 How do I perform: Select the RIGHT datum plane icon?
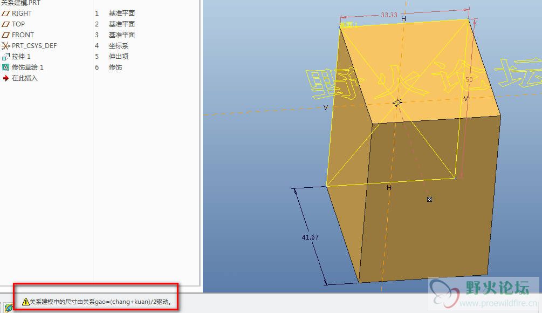pyautogui.click(x=5, y=13)
